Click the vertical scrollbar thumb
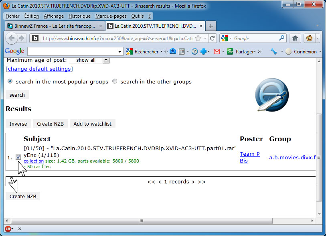 pos(319,157)
